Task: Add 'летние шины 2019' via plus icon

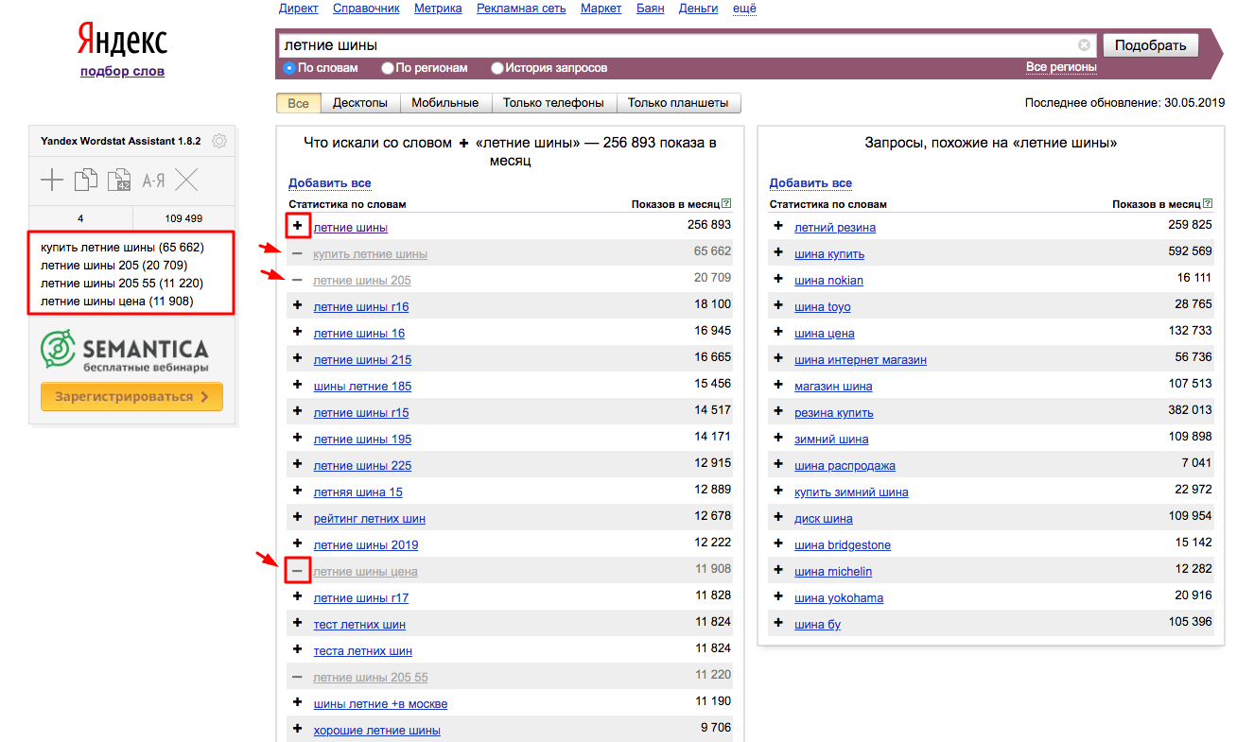Action: pos(298,544)
